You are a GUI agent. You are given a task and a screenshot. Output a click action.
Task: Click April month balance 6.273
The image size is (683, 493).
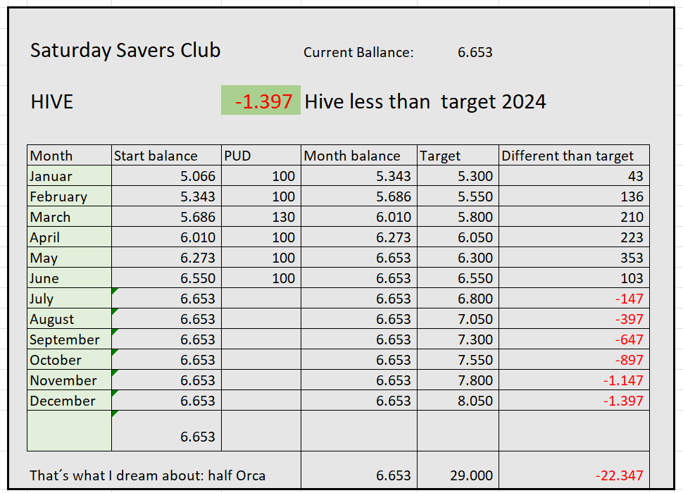click(359, 237)
